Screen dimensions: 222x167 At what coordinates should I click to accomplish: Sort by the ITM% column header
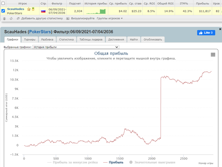[184, 3]
